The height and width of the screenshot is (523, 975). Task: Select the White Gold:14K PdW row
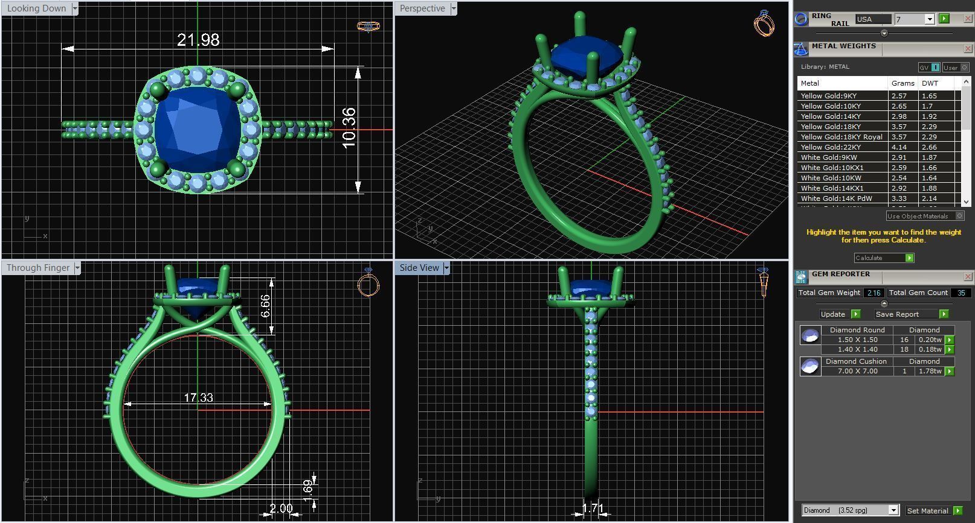(879, 198)
